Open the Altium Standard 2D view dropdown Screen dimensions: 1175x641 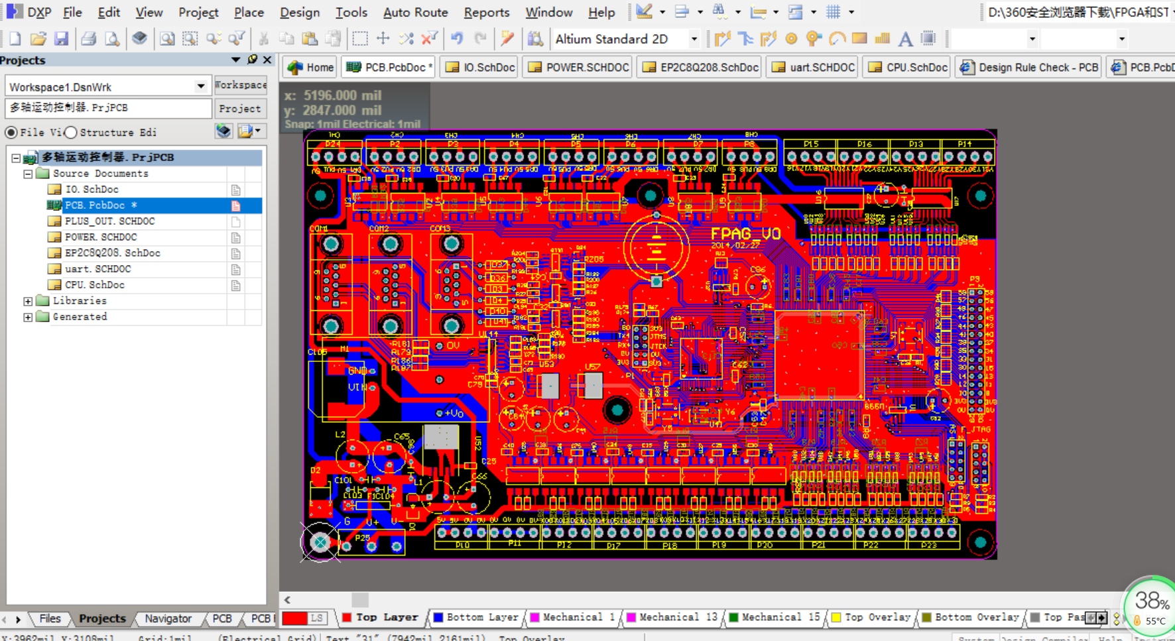click(x=694, y=39)
